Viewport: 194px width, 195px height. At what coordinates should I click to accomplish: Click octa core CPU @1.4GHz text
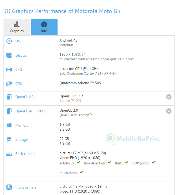79,69
